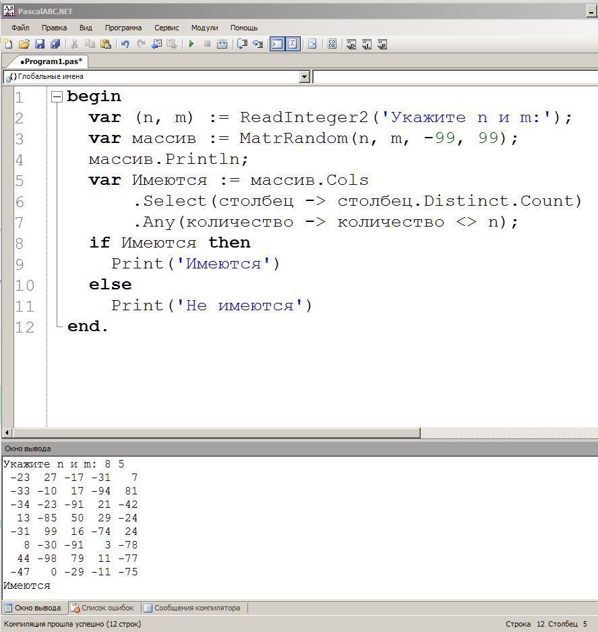
Task: Save the program with the floppy disk icon
Action: point(39,45)
